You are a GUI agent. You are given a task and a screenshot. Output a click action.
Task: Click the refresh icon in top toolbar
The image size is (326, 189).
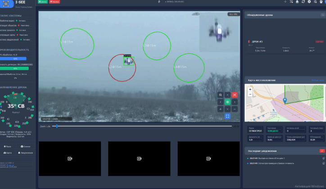pos(303,2)
